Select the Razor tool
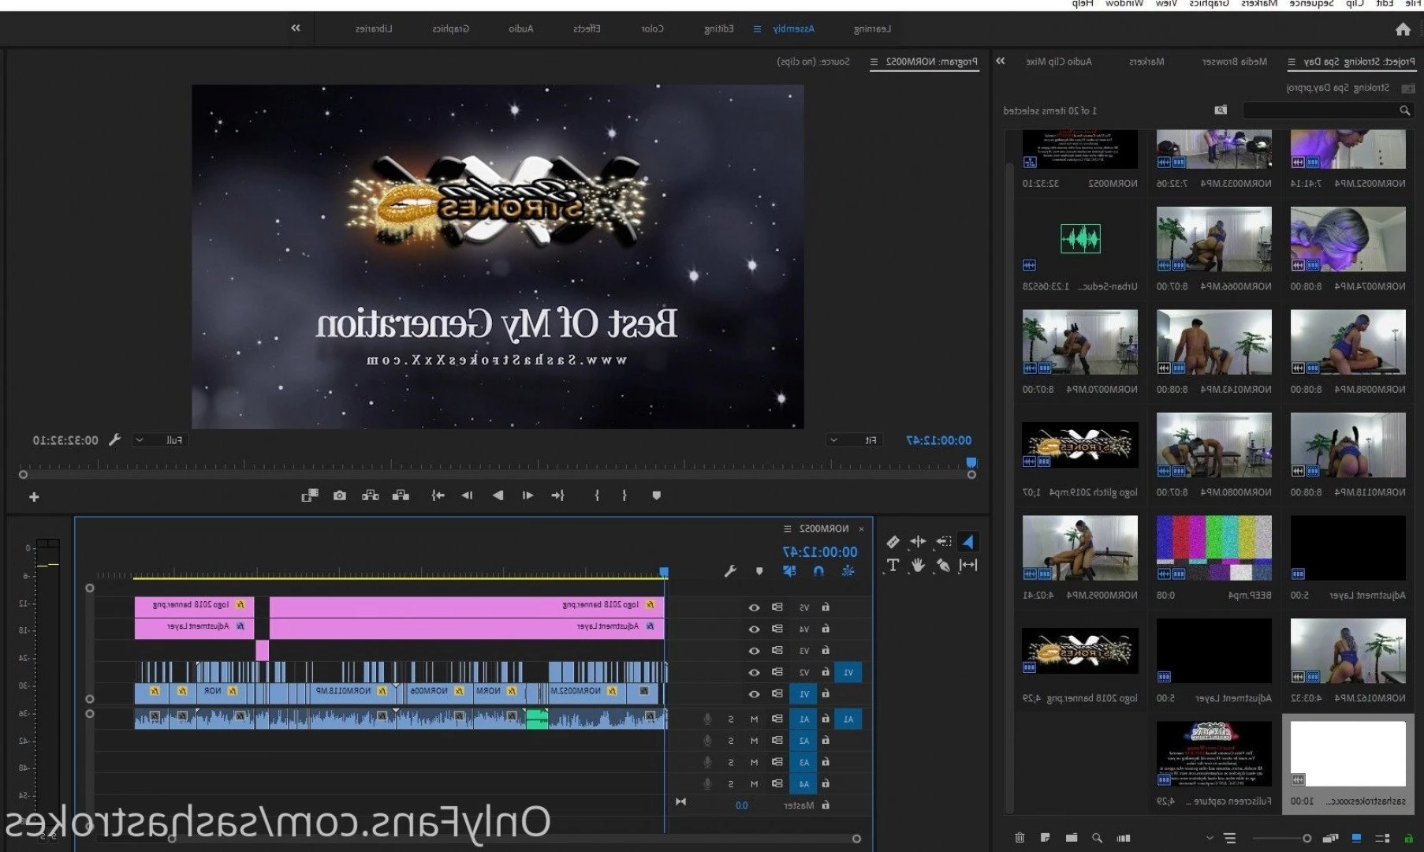 tap(893, 542)
